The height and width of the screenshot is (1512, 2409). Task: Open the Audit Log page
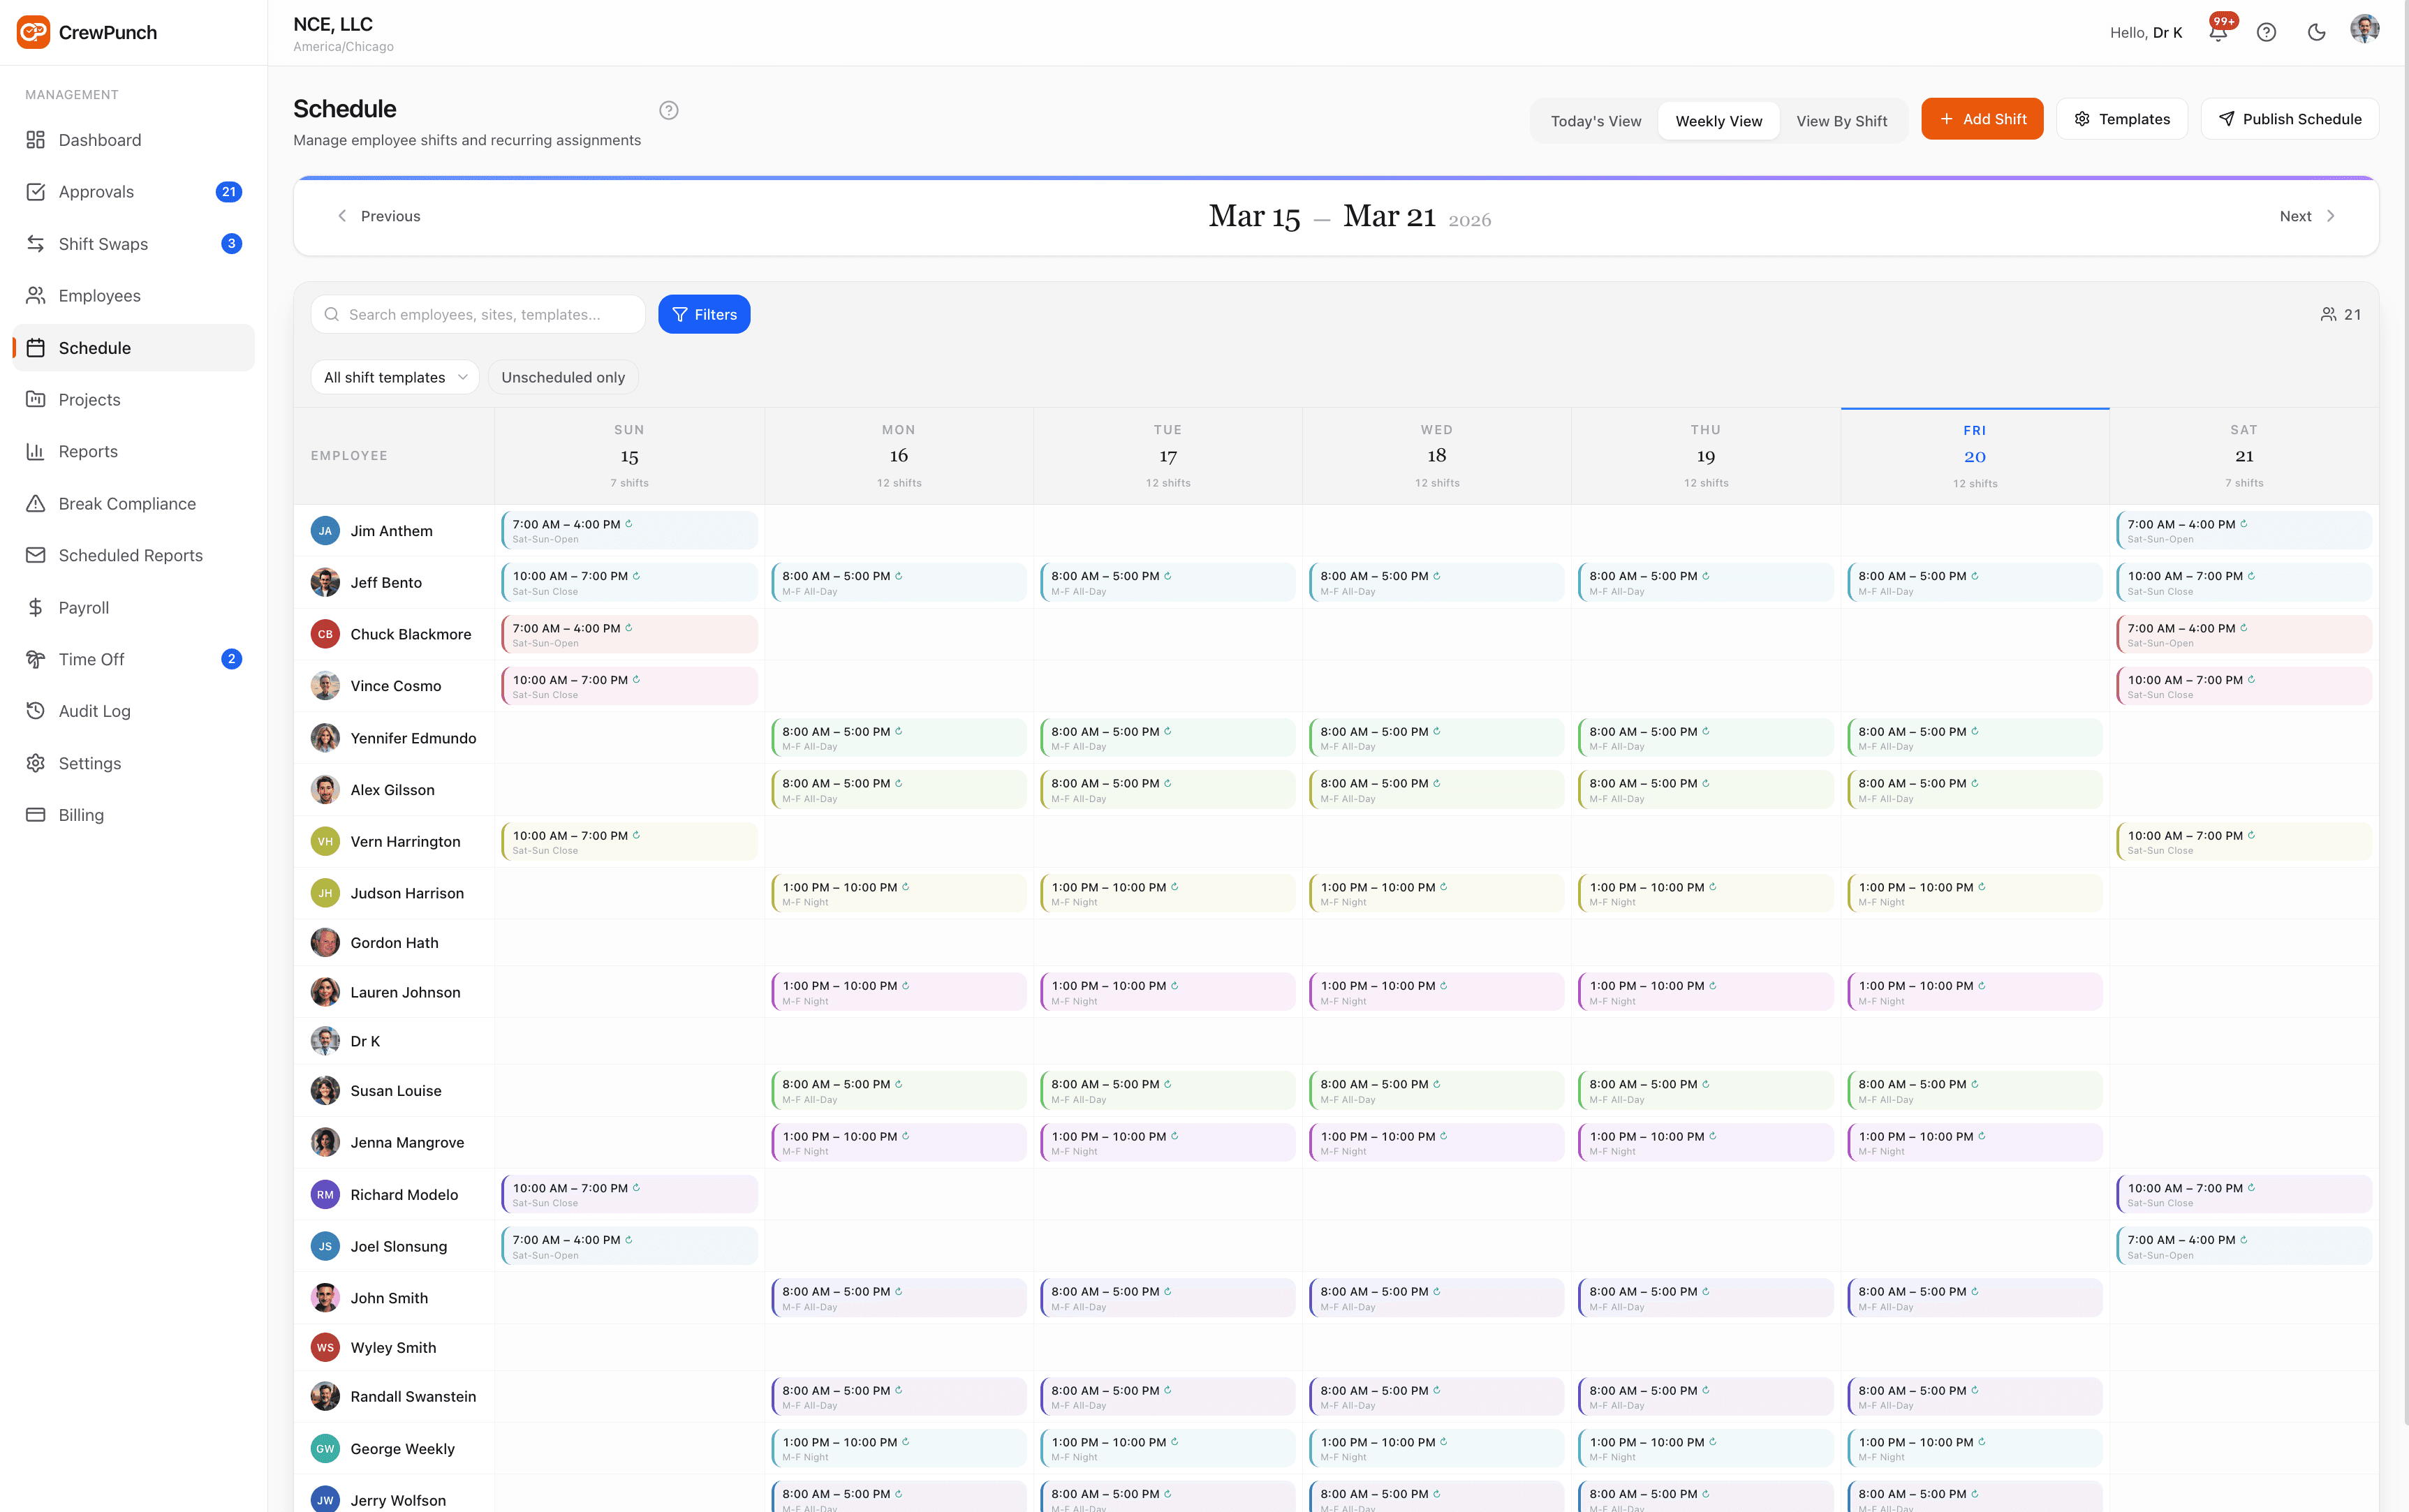93,710
